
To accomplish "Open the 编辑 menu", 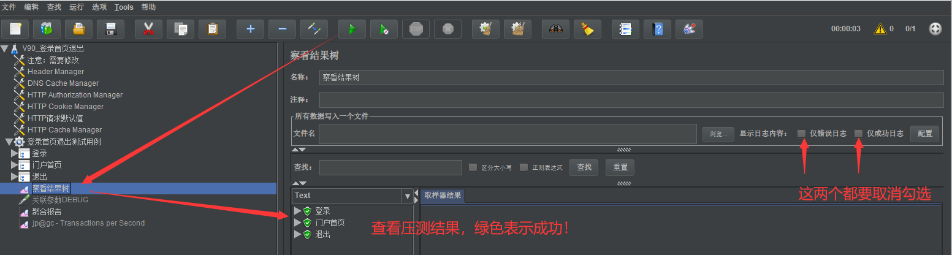I will (31, 7).
